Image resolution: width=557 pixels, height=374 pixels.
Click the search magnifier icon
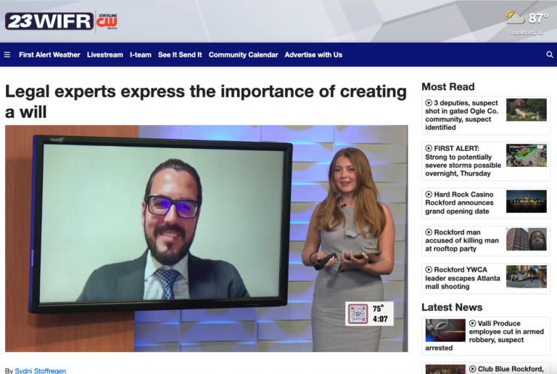(x=549, y=55)
